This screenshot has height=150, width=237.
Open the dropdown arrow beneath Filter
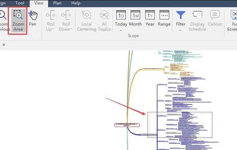[180, 31]
